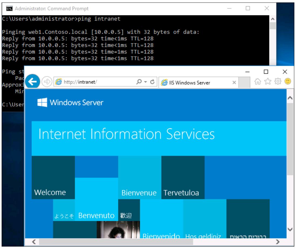Click the Administrator: Command Prompt title text
Viewport: 296px width, 249px height.
point(51,9)
